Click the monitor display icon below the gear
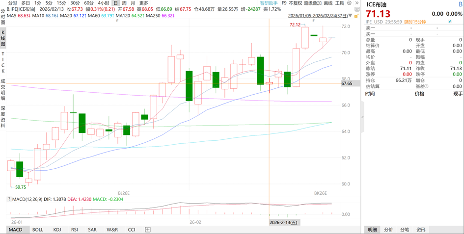This screenshot has width=464, height=234. pos(357,9)
